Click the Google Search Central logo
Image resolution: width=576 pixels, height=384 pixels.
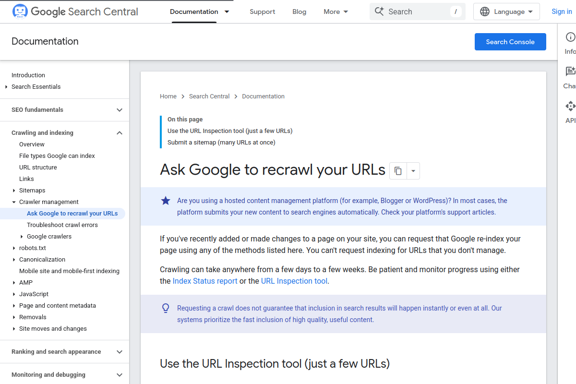(75, 12)
